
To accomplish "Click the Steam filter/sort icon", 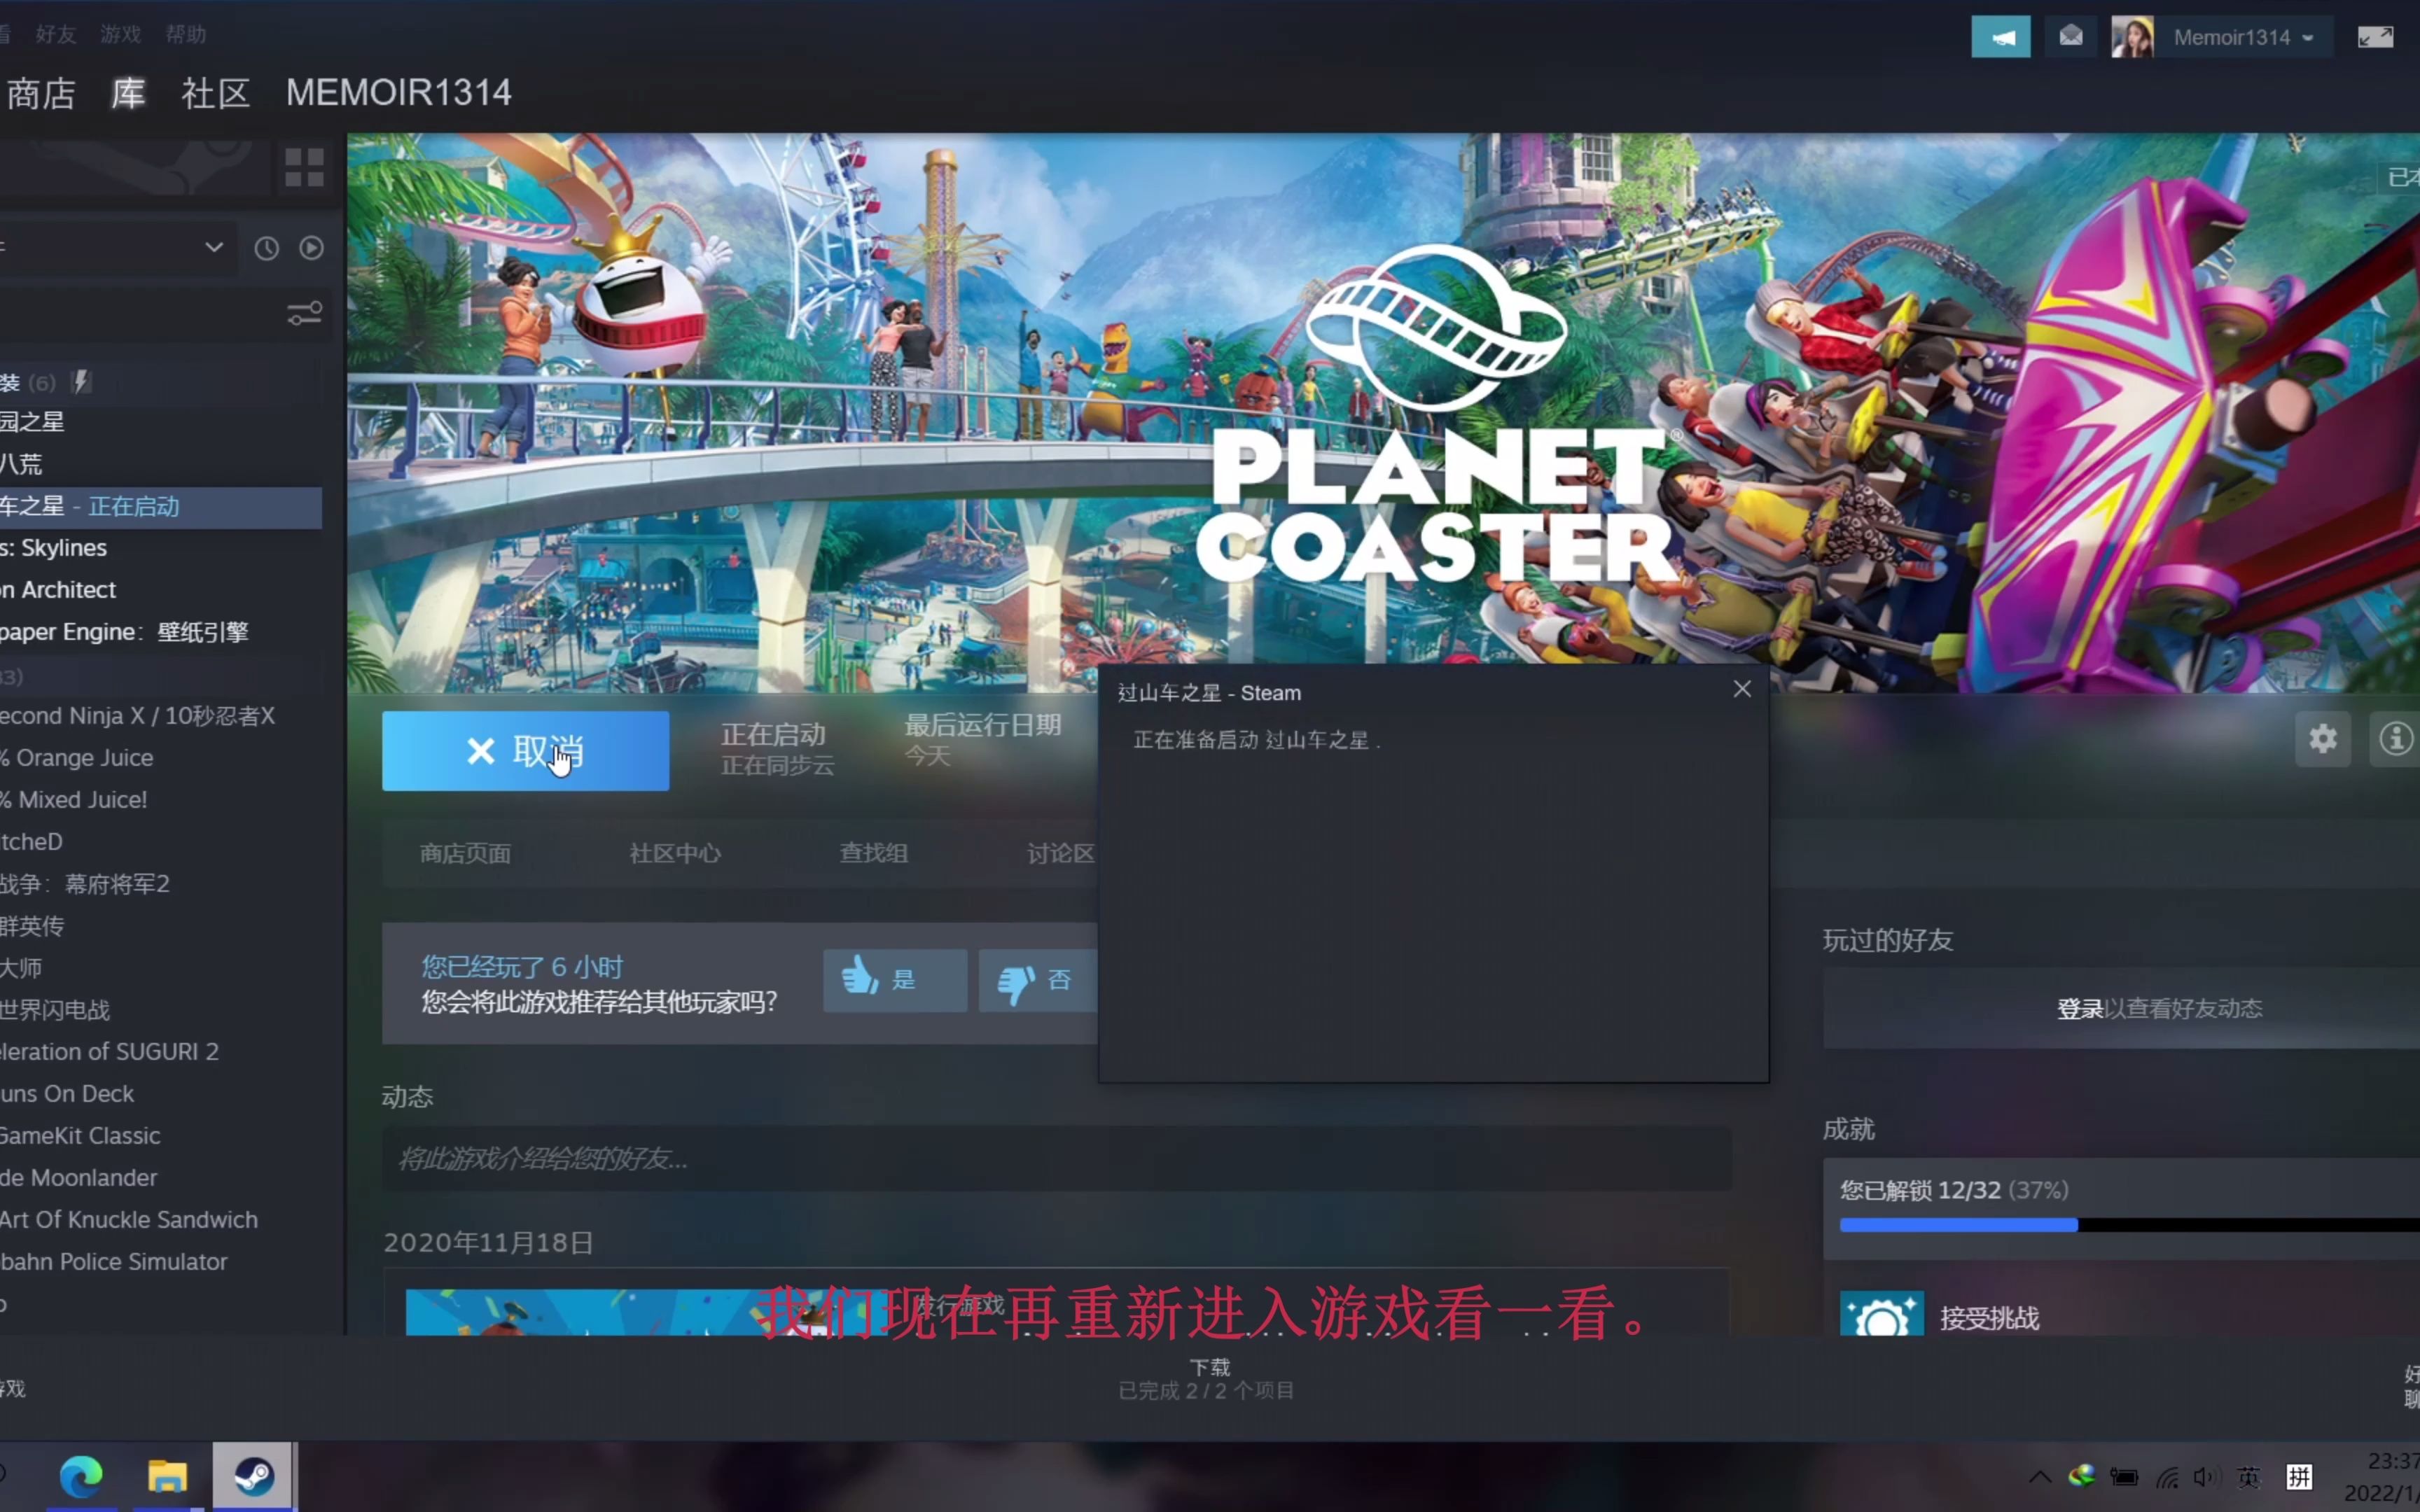I will pos(303,315).
